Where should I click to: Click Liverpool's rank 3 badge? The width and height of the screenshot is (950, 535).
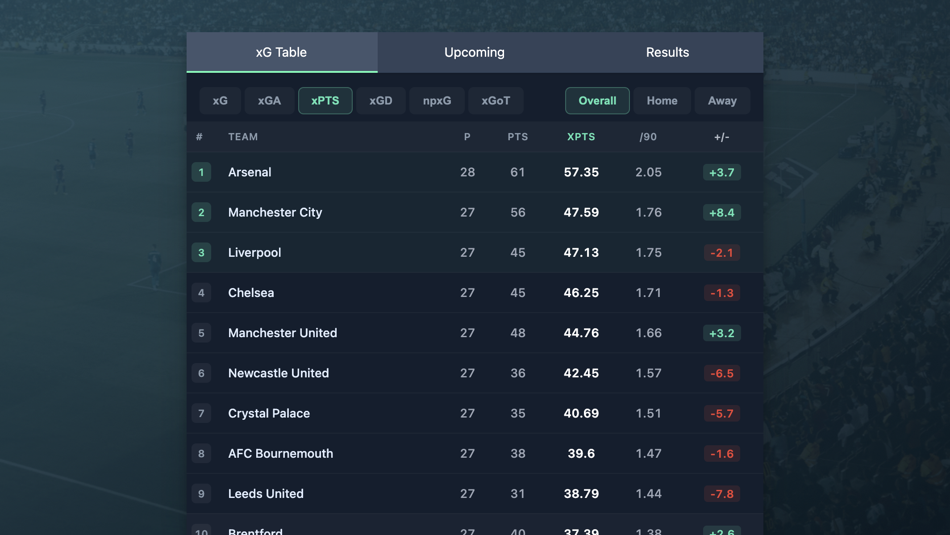(201, 253)
